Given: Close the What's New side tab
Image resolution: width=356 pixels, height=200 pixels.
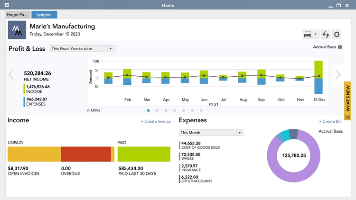Looking at the screenshot, I should pos(347,117).
